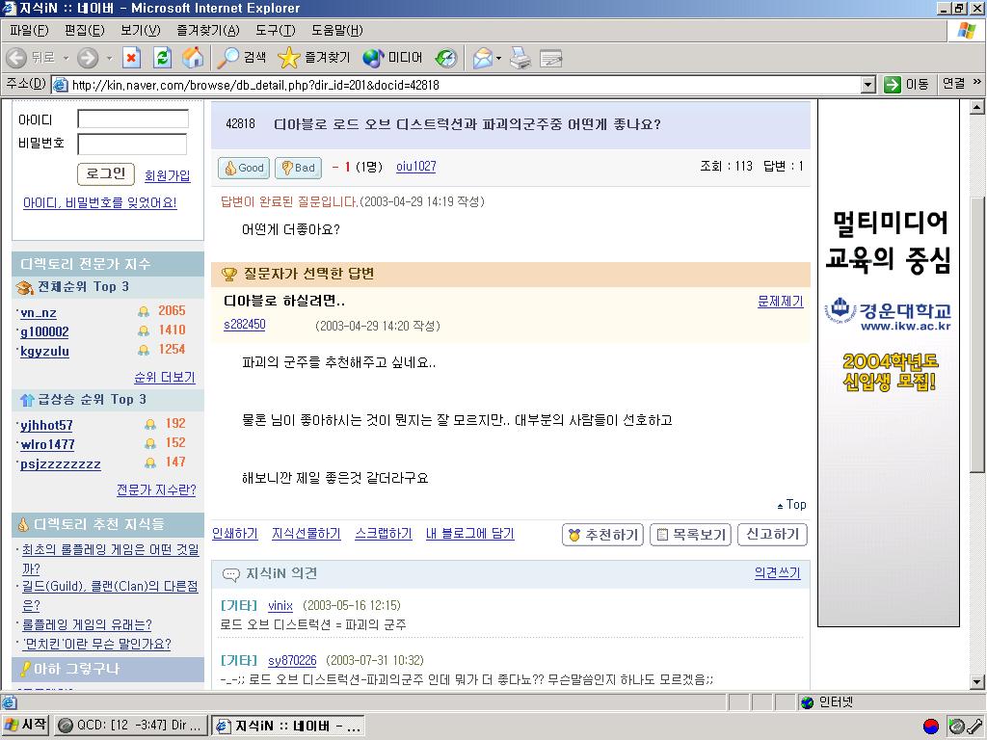987x740 pixels.
Task: Refresh the page with green arrows icon
Action: [162, 58]
